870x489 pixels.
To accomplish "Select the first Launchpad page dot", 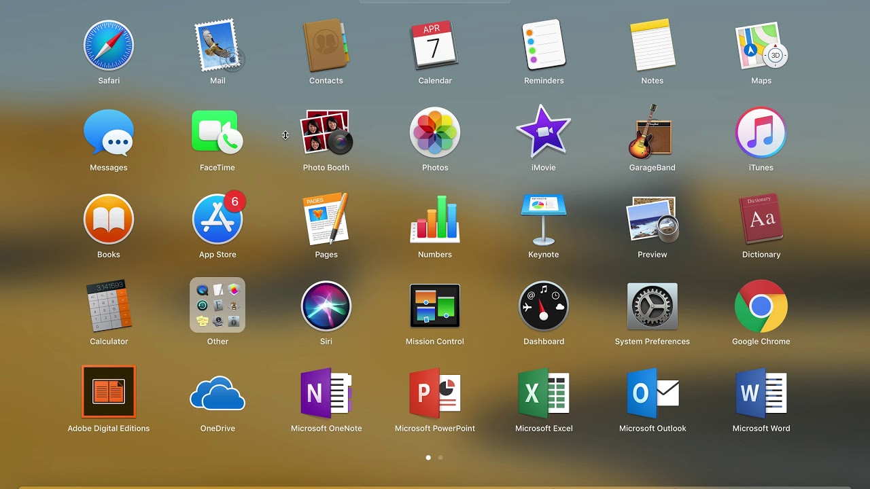I will tap(428, 458).
